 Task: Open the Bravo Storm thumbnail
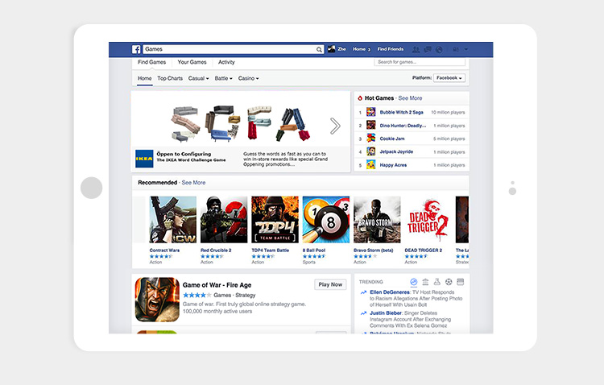coord(377,220)
